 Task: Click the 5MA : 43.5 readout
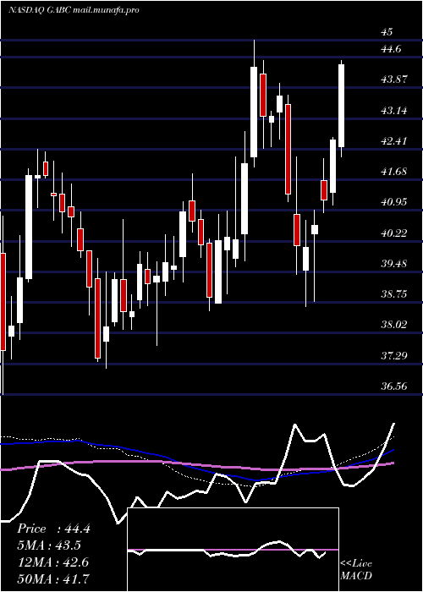point(49,545)
